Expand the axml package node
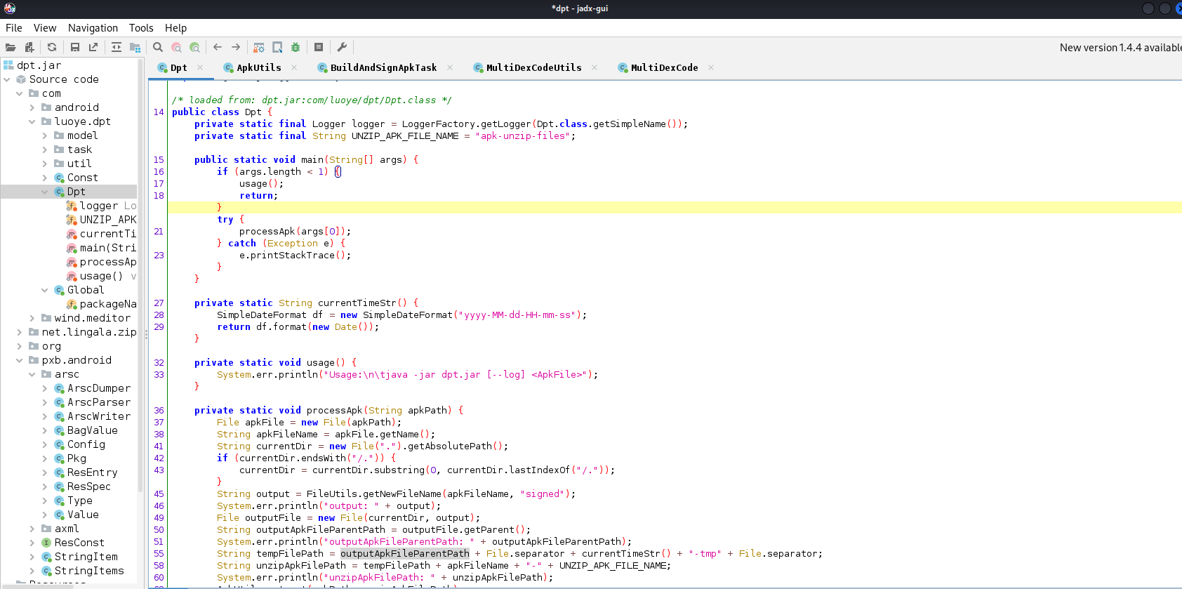 click(x=32, y=529)
